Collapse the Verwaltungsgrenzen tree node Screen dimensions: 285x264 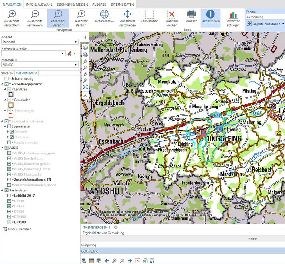click(2, 84)
